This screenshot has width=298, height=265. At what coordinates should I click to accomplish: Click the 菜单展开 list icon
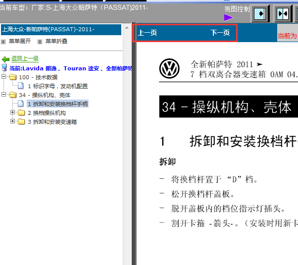pos(3,42)
